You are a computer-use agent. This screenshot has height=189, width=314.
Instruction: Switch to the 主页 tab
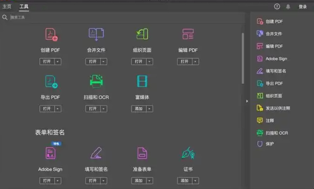[x=7, y=7]
